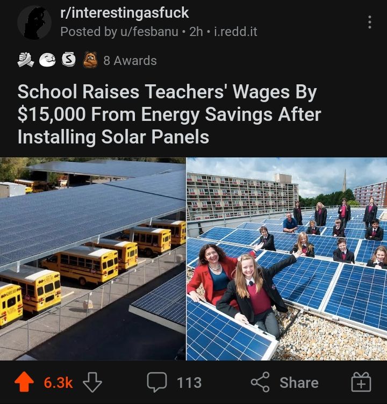Open the subreddit avatar thinker icon
The image size is (387, 404).
(34, 23)
